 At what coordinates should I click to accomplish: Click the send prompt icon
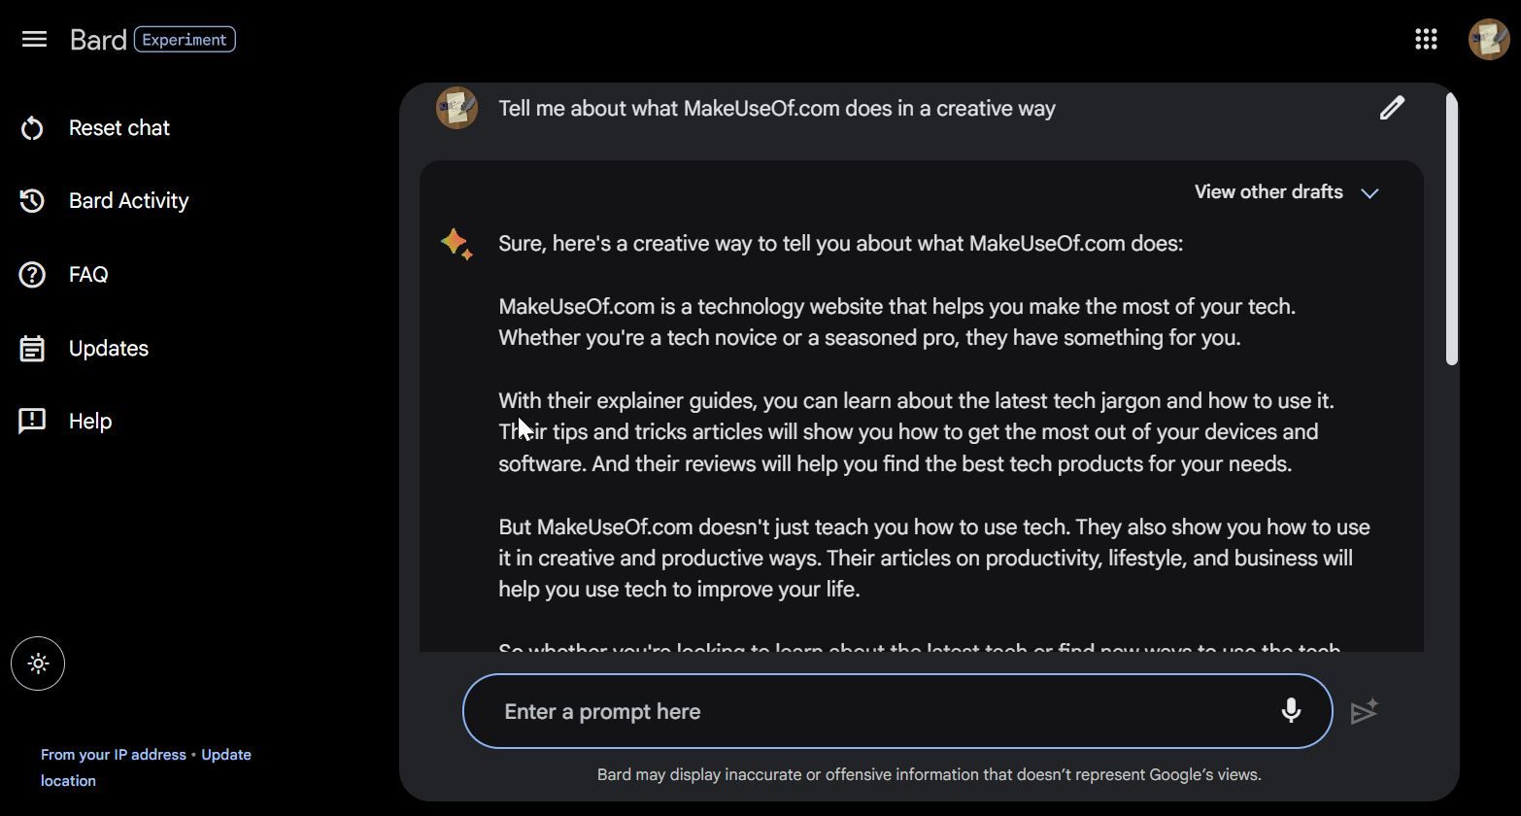pyautogui.click(x=1364, y=711)
